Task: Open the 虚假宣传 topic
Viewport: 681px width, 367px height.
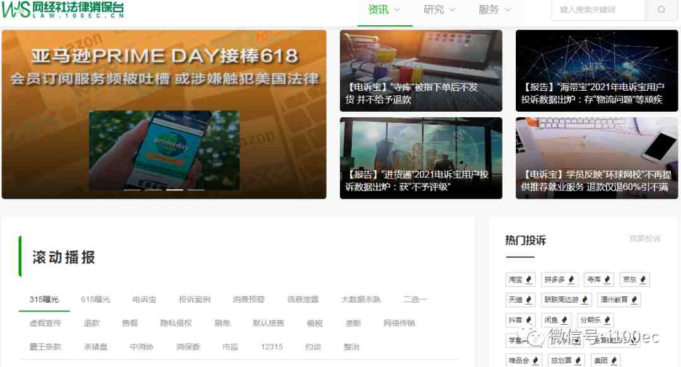Action: point(45,323)
